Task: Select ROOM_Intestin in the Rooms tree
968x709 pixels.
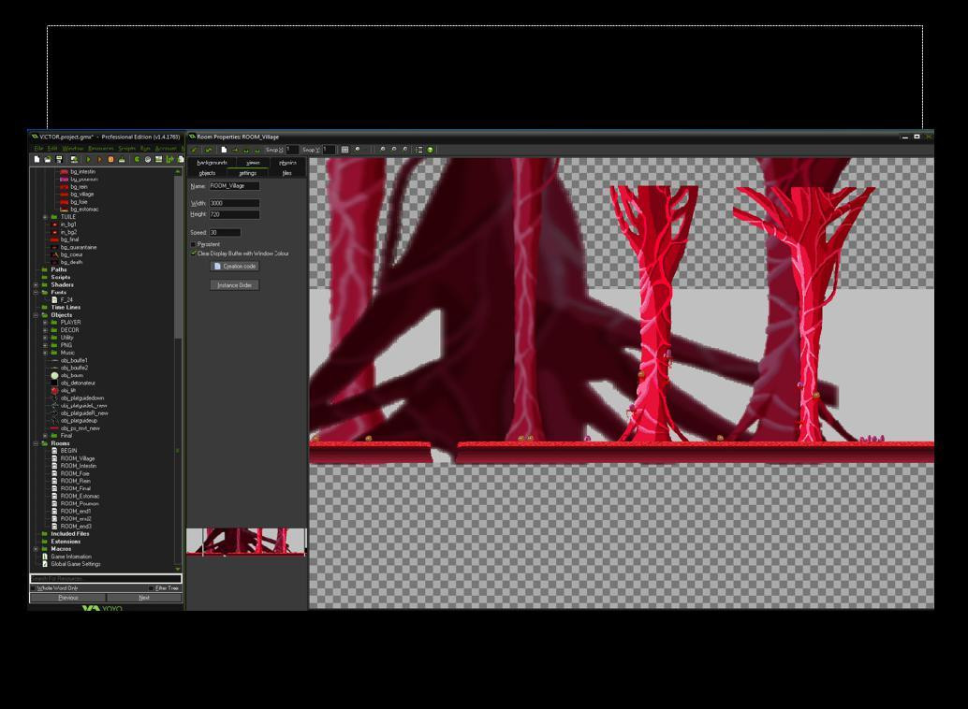Action: coord(79,466)
